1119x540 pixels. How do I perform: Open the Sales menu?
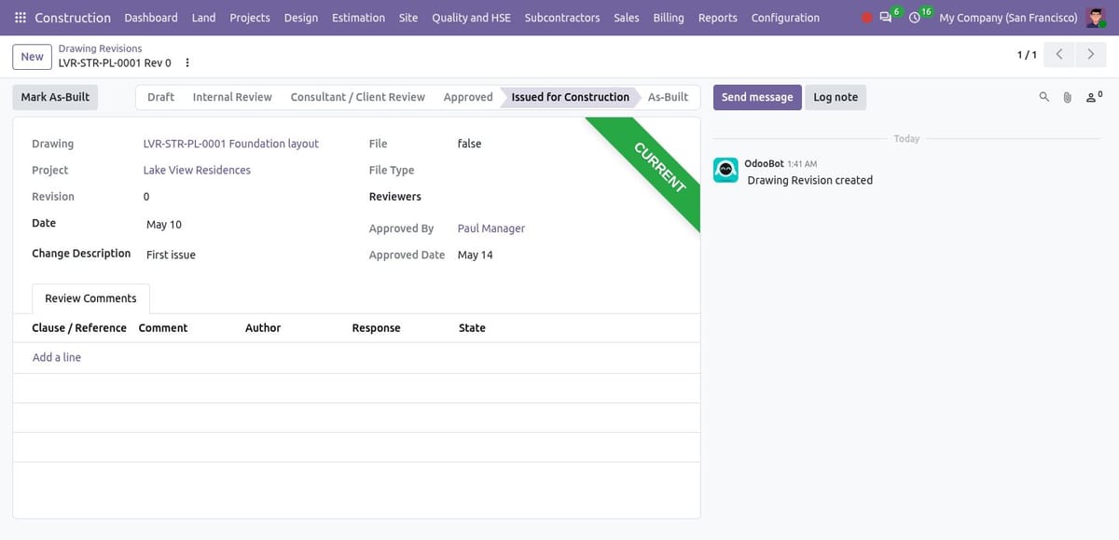point(627,18)
